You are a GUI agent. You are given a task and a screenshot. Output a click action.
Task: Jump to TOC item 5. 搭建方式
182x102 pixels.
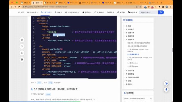point(130,40)
